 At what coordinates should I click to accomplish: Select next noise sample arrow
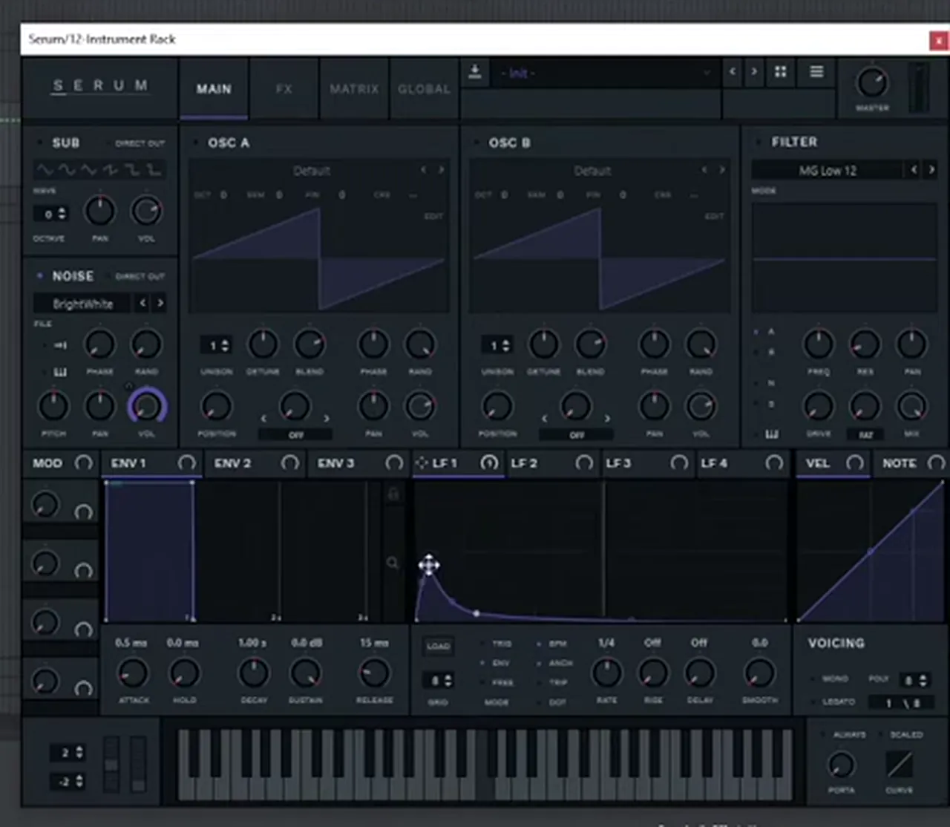tap(160, 303)
